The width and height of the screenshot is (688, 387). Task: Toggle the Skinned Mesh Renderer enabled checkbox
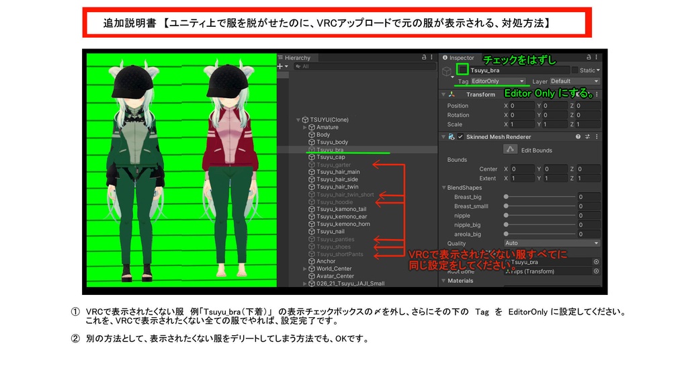pos(460,136)
